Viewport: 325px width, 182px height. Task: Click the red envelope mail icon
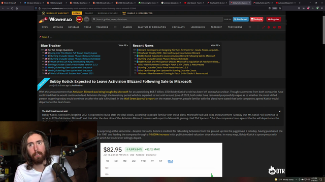[279, 27]
